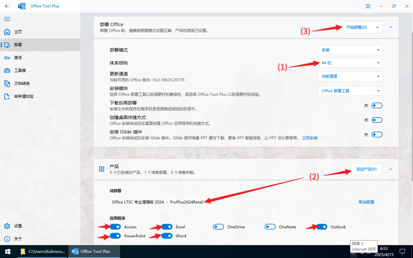The height and width of the screenshot is (258, 413).
Task: Open the 主页 sidebar item
Action: point(40,32)
